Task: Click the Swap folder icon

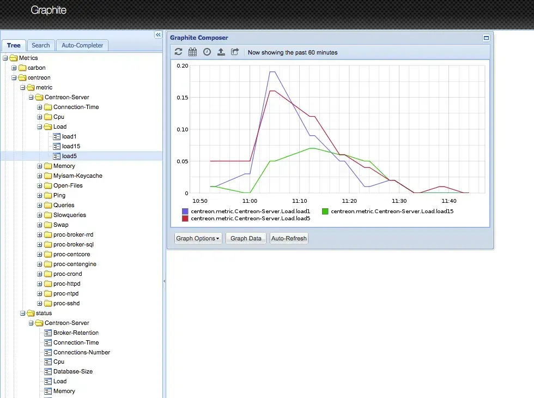Action: click(x=48, y=225)
